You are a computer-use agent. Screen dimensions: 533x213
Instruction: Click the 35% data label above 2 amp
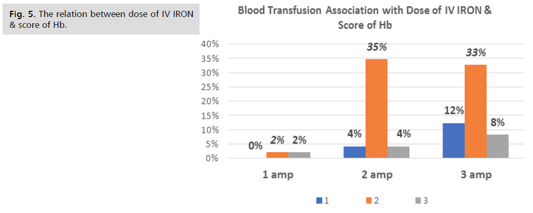[376, 48]
